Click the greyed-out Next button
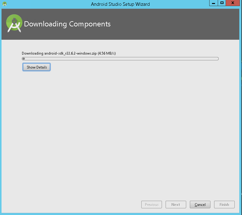242x215 pixels. point(176,204)
